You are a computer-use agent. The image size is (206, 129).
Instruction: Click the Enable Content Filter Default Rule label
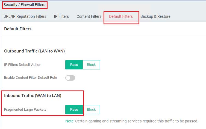pyautogui.click(x=30, y=78)
